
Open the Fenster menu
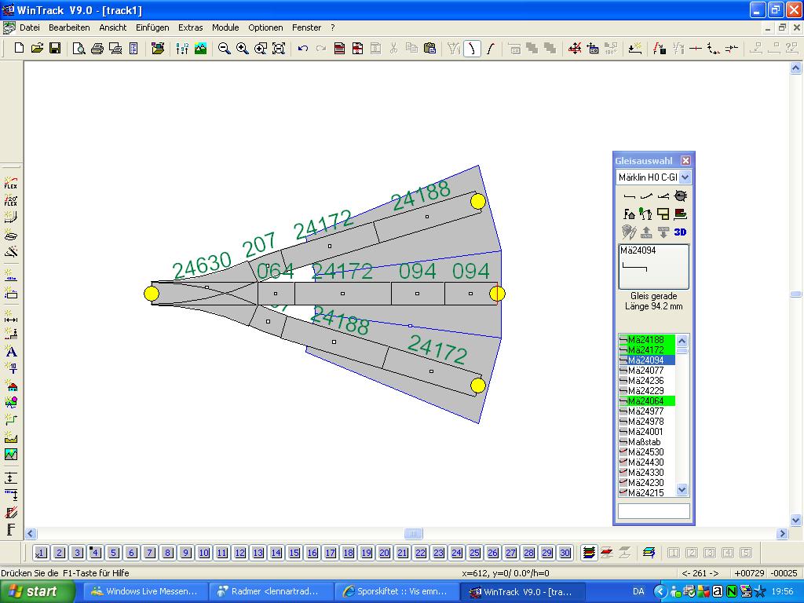[307, 27]
